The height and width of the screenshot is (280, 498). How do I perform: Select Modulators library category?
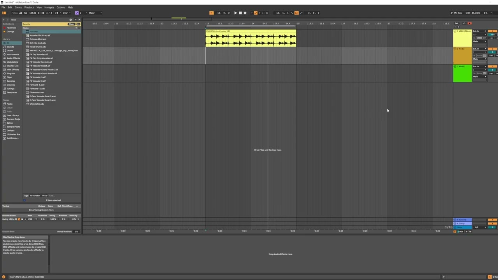[x=12, y=62]
